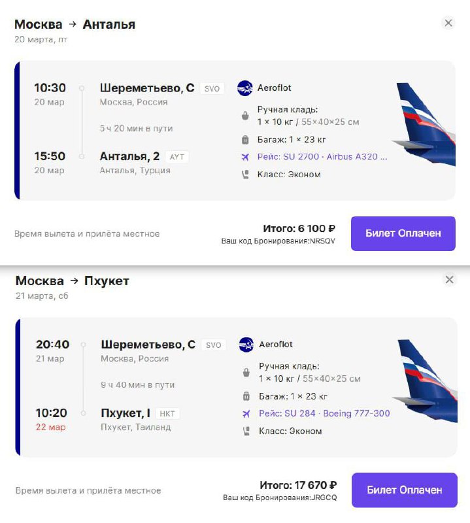The image size is (470, 523).
Task: Open flight link SU 2700 Airbus A320
Action: coord(323,157)
